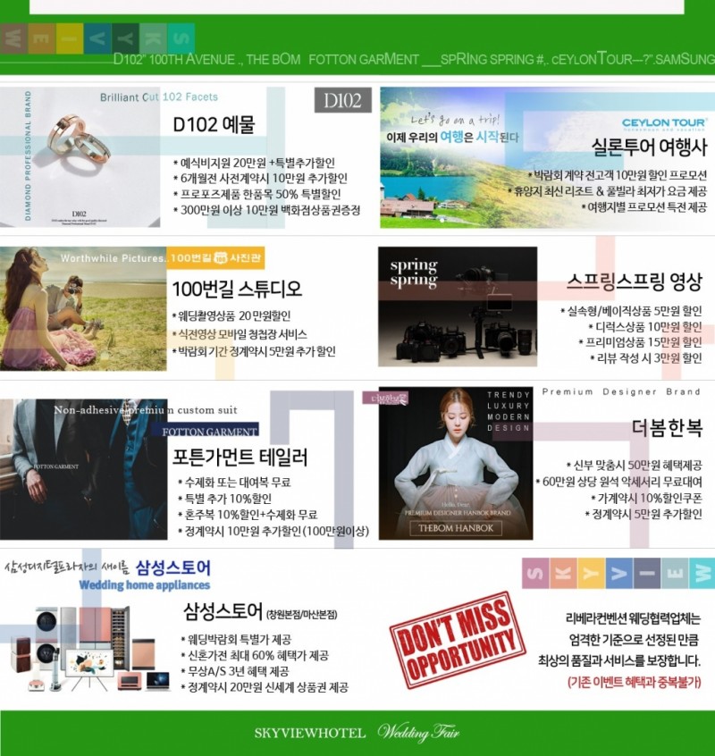Click the orange 100번길 사진관 badge
715x756 pixels.
(x=215, y=258)
